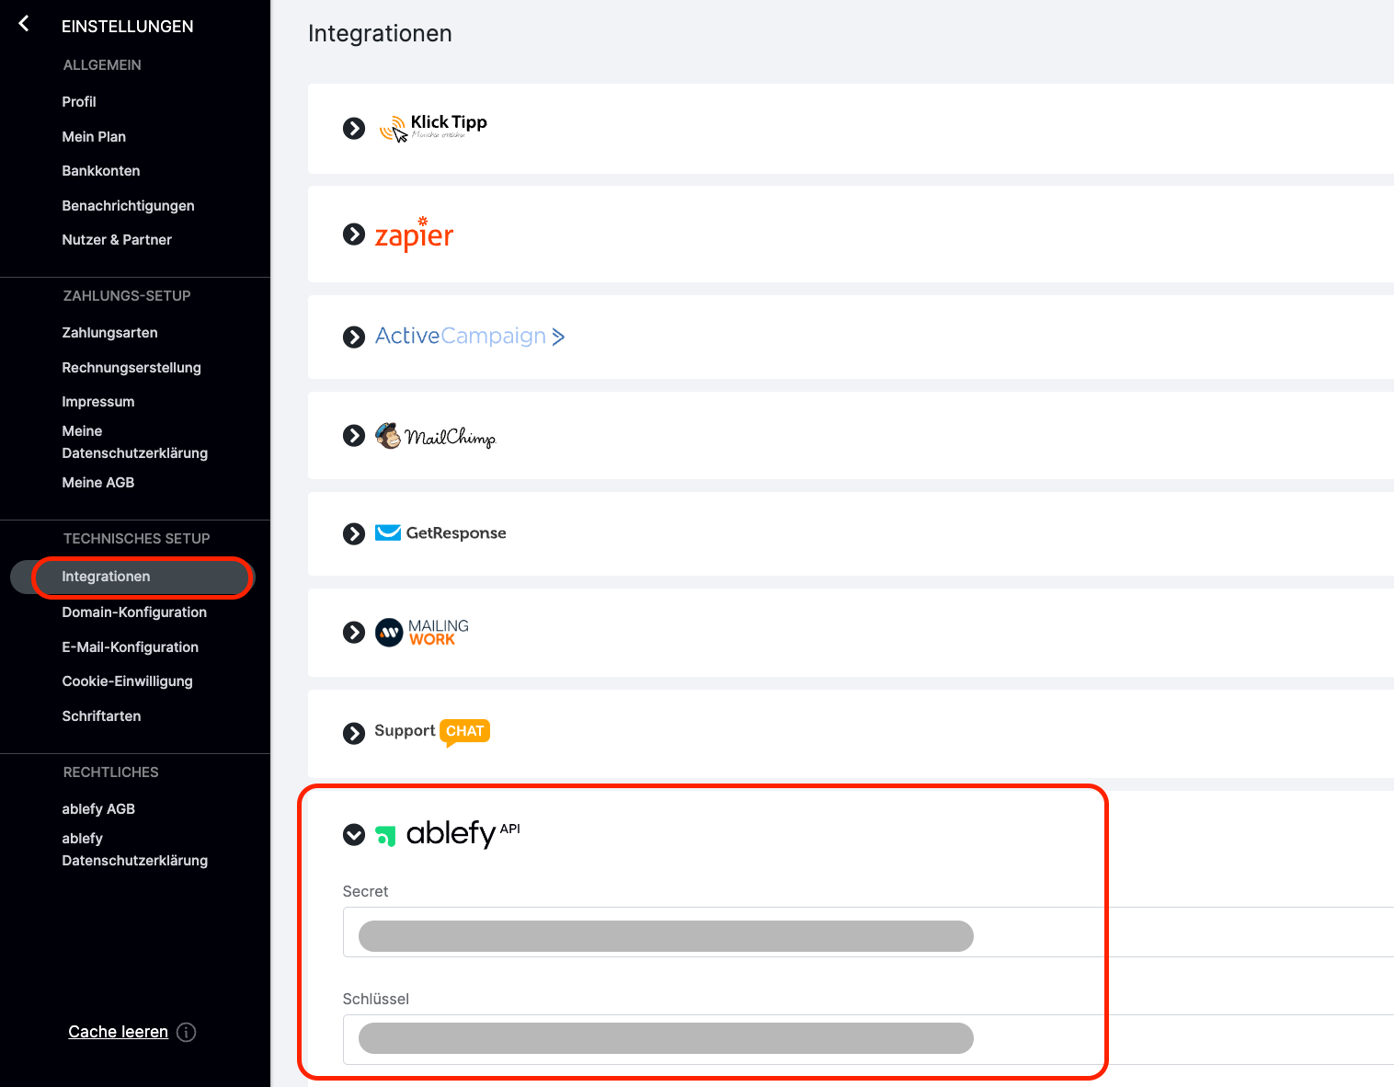Go back using the settings back arrow
This screenshot has height=1087, width=1394.
24,24
